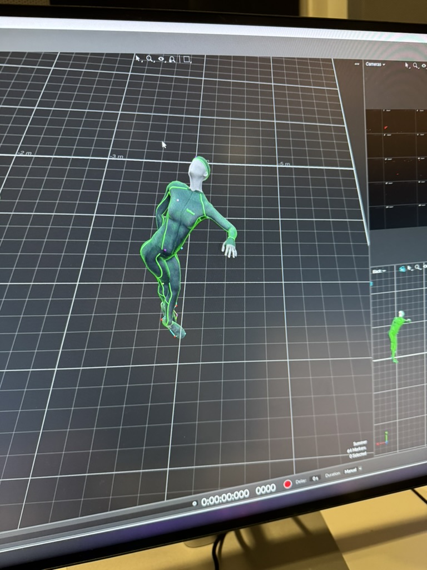Open the Duration Manual dropdown
Screen dimensions: 427x570
(352, 471)
